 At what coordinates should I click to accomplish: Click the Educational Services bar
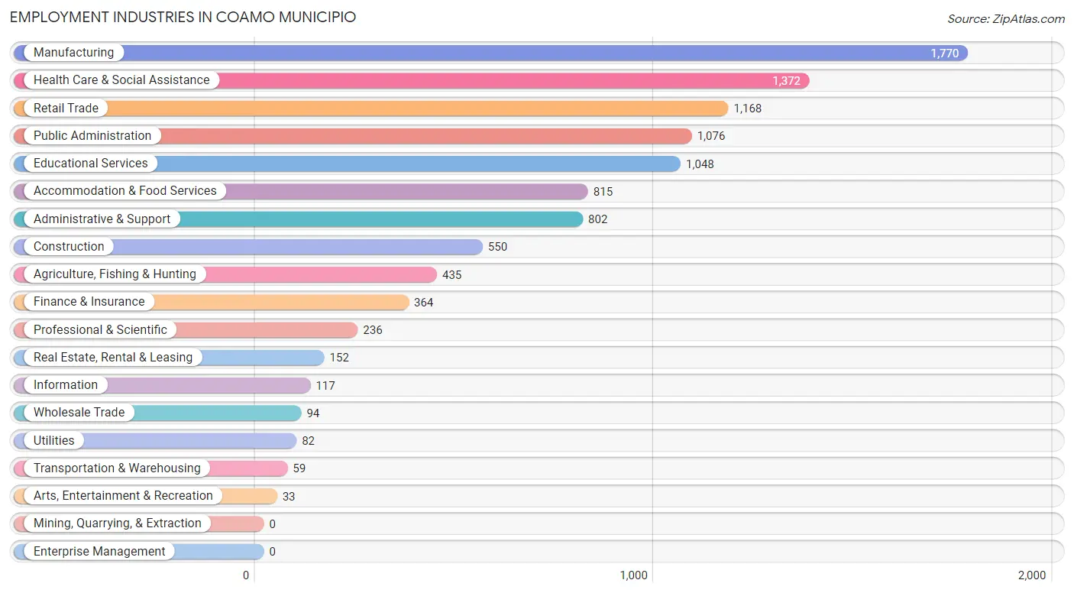coord(347,164)
